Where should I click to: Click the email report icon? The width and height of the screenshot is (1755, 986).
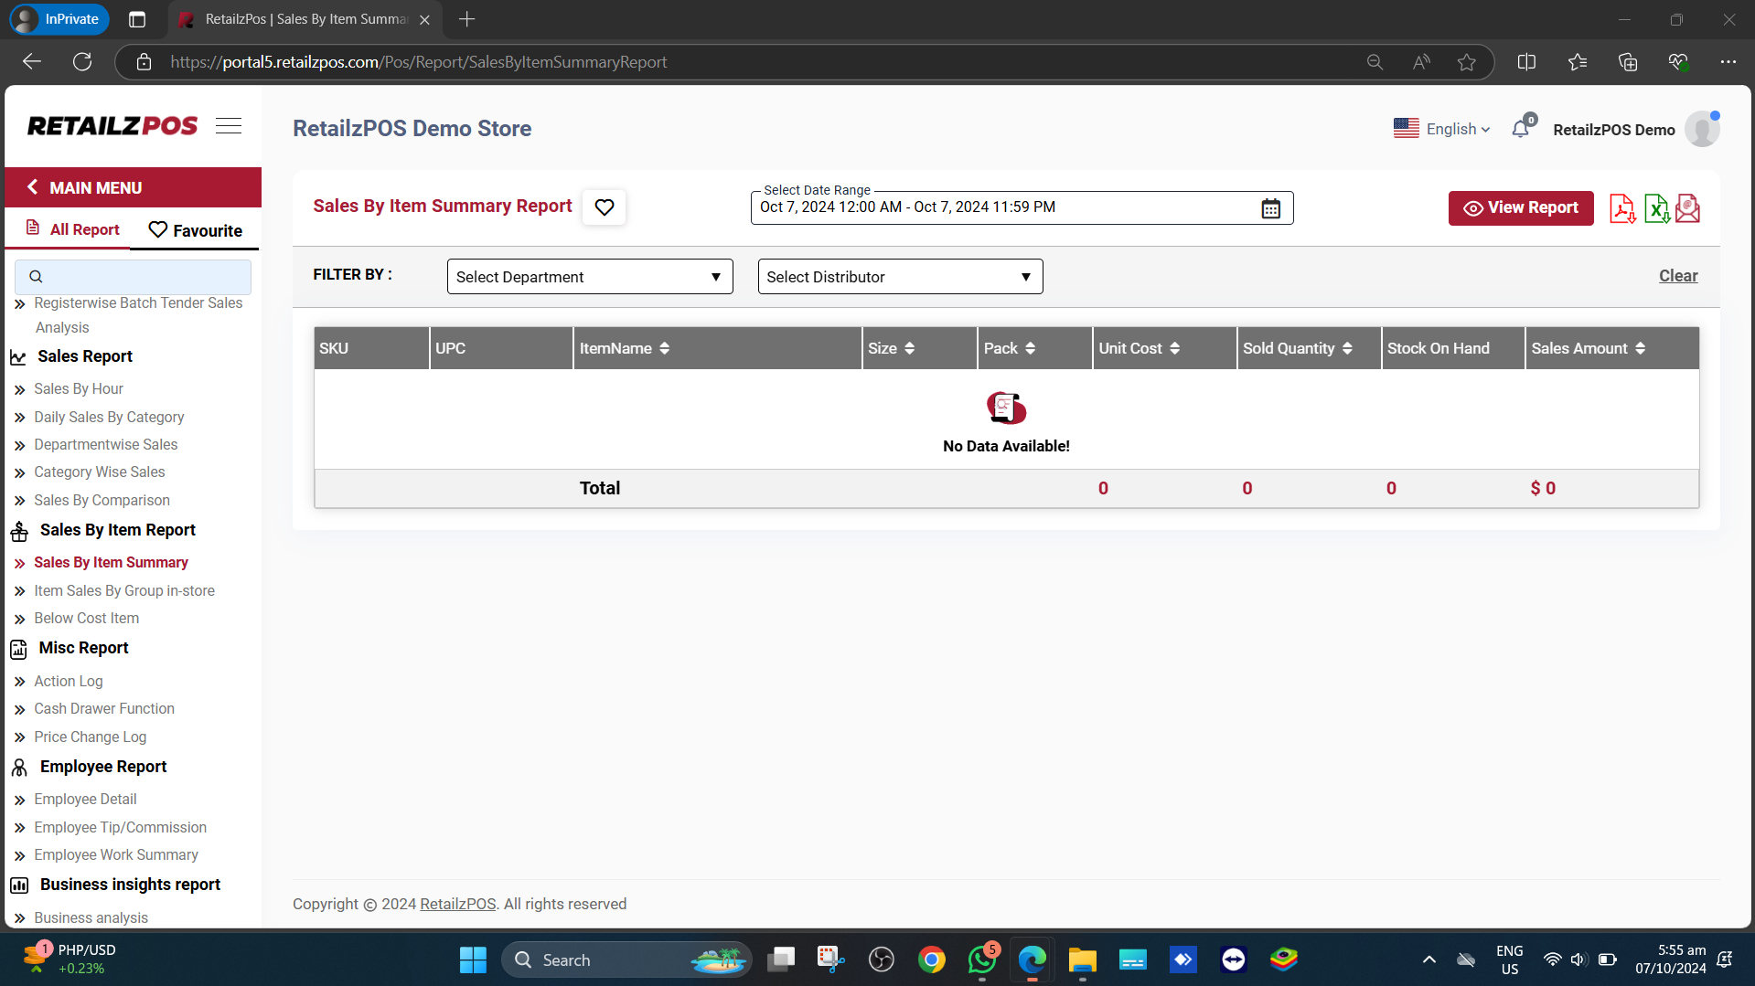point(1688,208)
